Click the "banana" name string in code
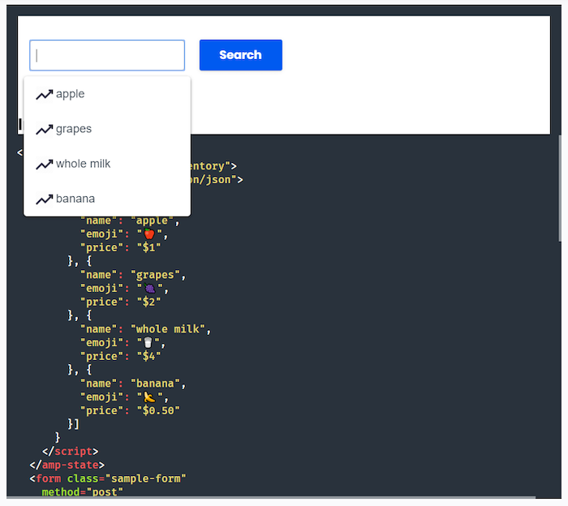 tap(156, 384)
